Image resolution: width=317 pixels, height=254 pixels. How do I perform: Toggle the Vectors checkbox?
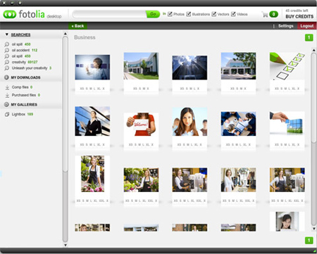pyautogui.click(x=214, y=14)
